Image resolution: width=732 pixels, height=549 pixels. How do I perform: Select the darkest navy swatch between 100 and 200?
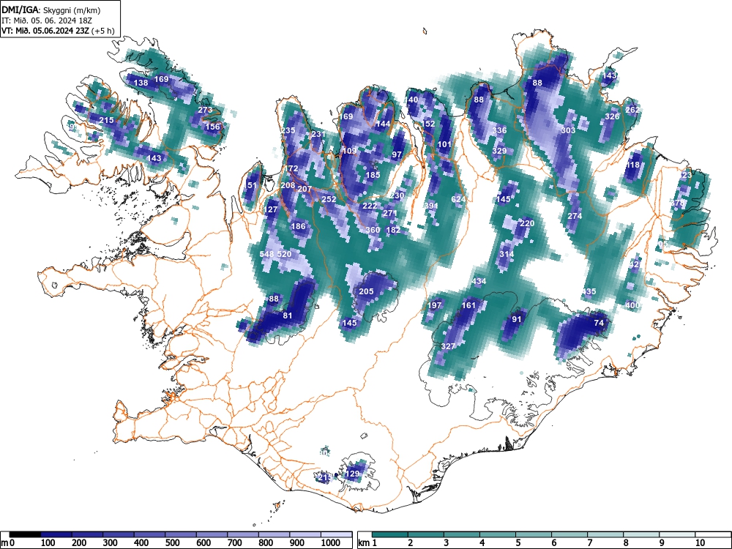56,534
